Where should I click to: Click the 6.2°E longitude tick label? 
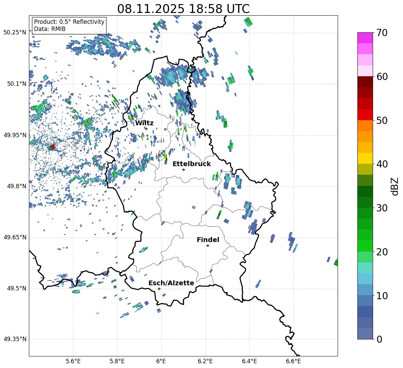(205, 361)
